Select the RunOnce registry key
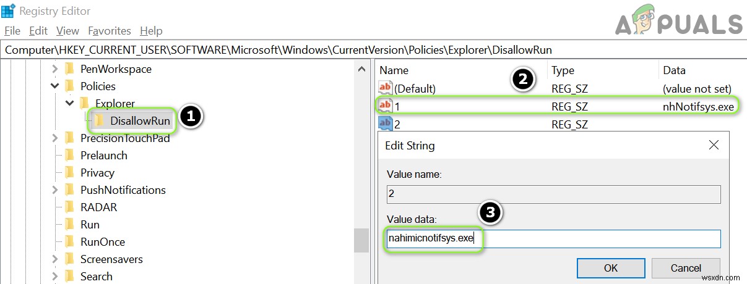 pyautogui.click(x=103, y=241)
